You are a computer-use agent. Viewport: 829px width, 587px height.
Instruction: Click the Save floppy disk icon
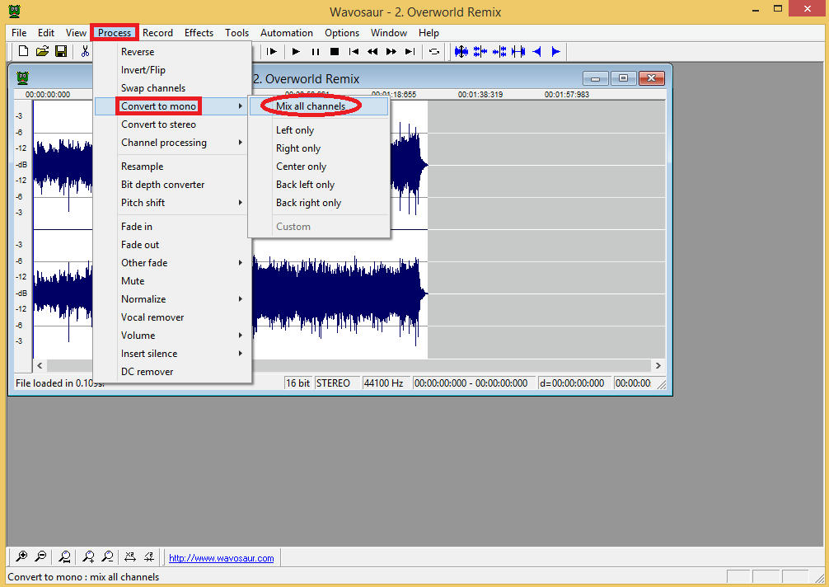point(61,52)
